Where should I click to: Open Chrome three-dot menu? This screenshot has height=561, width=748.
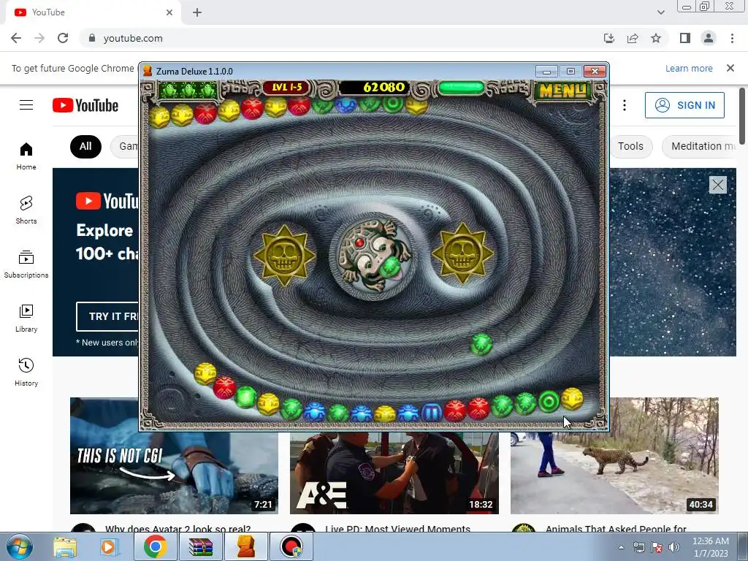pyautogui.click(x=732, y=38)
